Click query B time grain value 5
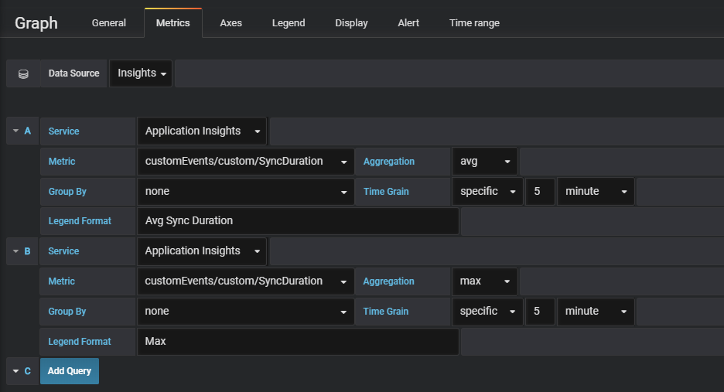724x392 pixels. point(540,311)
